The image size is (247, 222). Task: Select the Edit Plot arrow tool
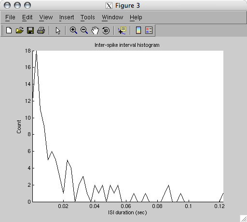[x=58, y=30]
